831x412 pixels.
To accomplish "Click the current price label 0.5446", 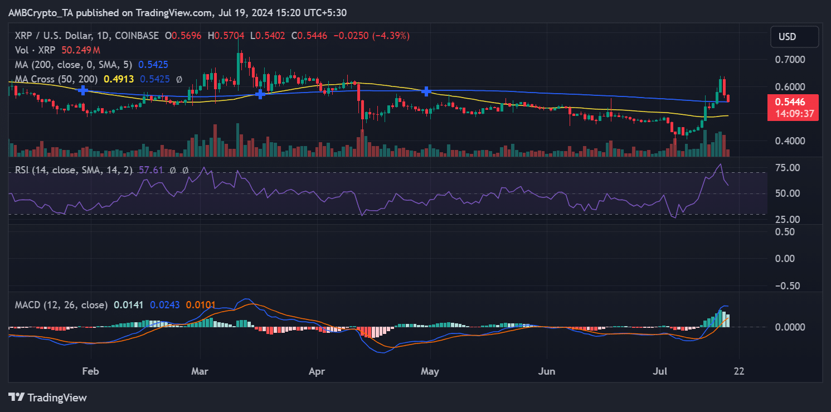I will tap(790, 102).
